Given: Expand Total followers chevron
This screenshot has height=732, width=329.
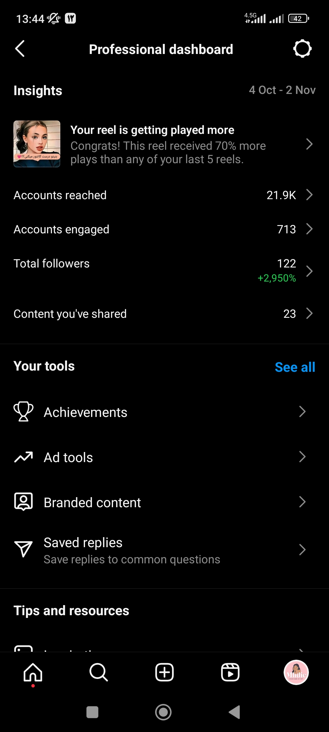Looking at the screenshot, I should point(310,271).
